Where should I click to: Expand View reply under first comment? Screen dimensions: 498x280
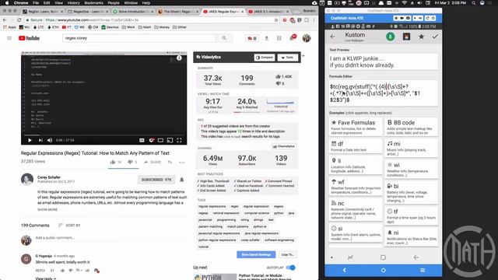click(46, 278)
